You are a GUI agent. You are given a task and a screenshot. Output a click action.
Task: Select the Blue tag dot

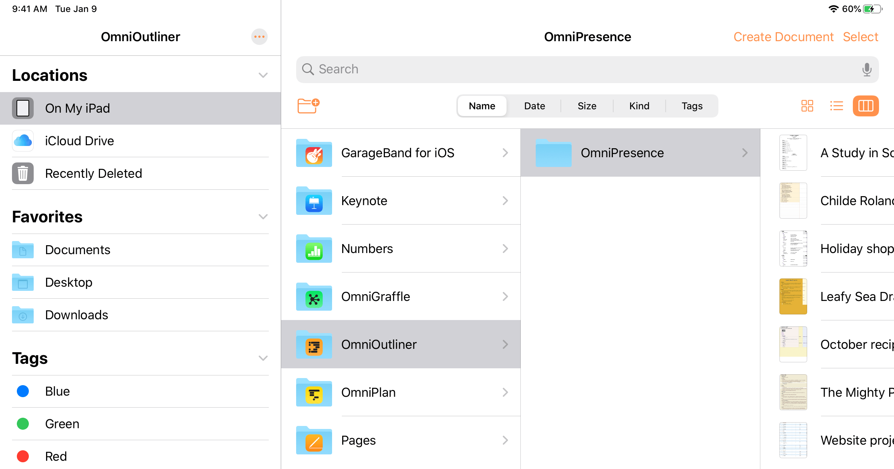tap(23, 391)
